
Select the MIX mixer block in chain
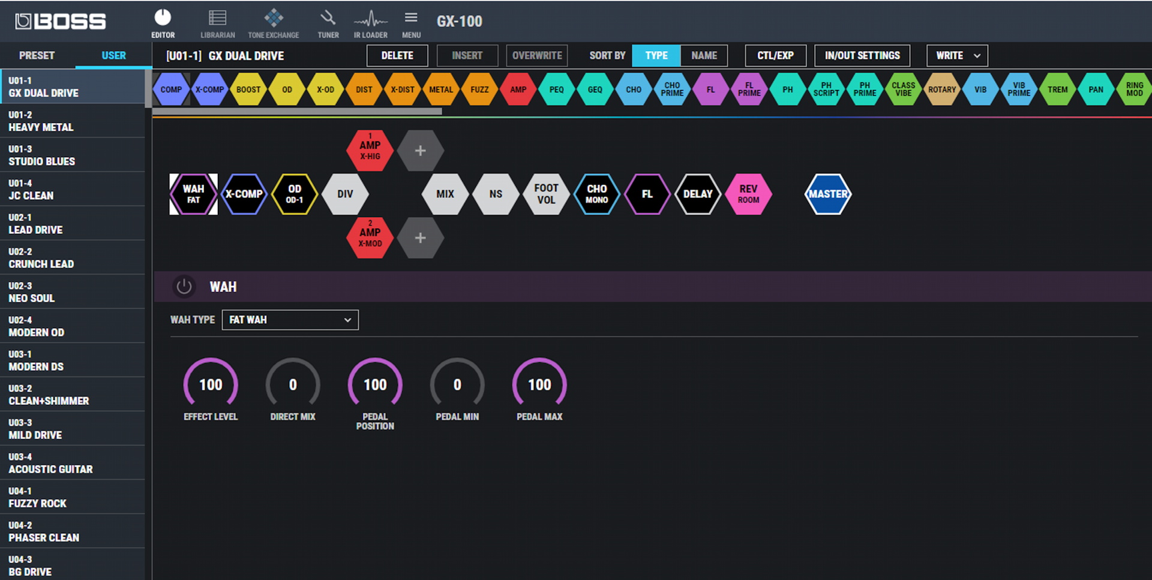445,194
